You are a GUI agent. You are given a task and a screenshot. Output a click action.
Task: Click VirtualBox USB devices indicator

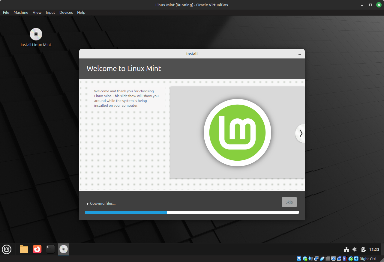click(x=322, y=259)
